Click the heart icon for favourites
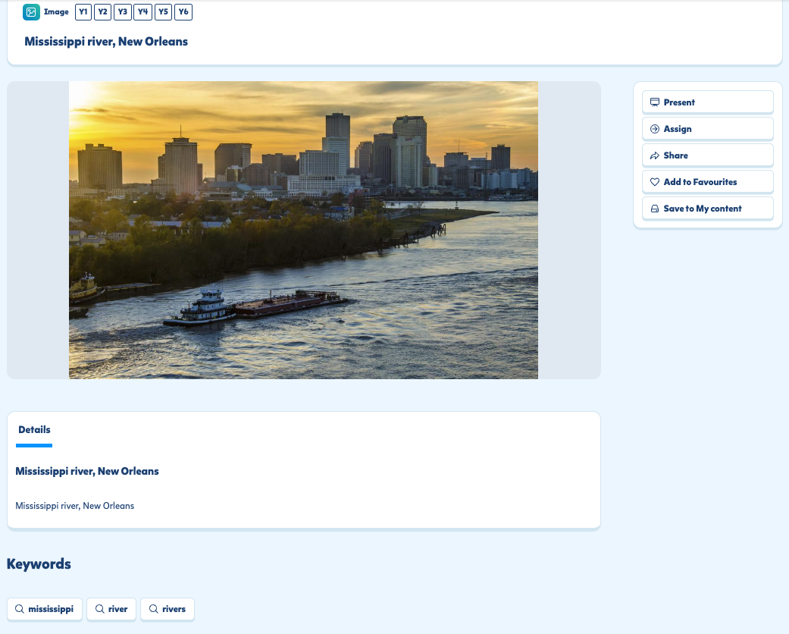Screen dimensions: 789x634 pos(655,182)
